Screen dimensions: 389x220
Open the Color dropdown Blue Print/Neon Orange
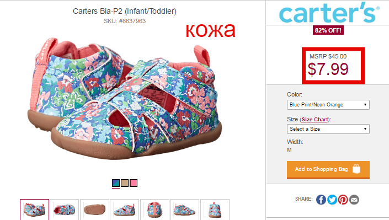tap(328, 105)
